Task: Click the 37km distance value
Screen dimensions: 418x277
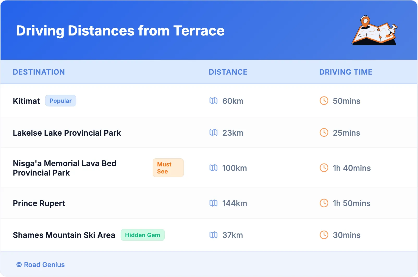Action: [233, 235]
